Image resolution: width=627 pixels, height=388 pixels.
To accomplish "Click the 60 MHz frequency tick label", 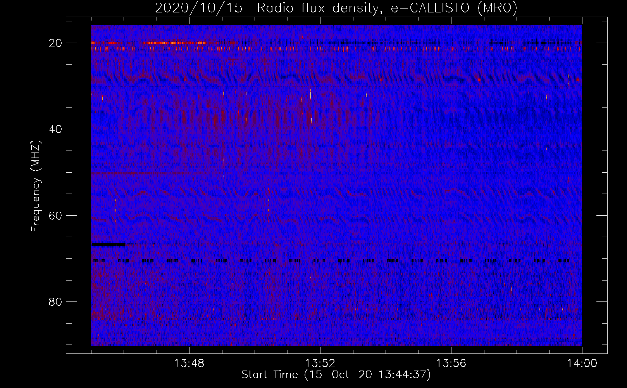I will (x=56, y=215).
